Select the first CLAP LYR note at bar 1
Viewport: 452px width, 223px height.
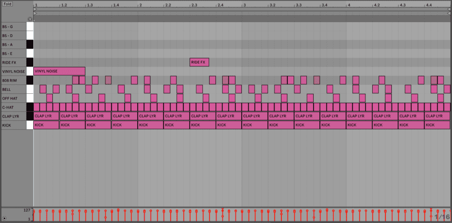pos(46,117)
